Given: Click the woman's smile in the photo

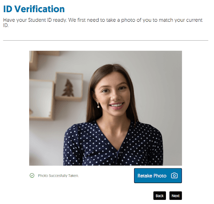Looking at the screenshot, I should (x=117, y=106).
